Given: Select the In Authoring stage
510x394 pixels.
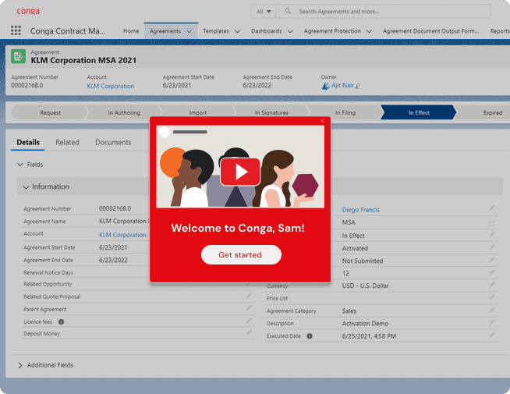Looking at the screenshot, I should point(124,112).
